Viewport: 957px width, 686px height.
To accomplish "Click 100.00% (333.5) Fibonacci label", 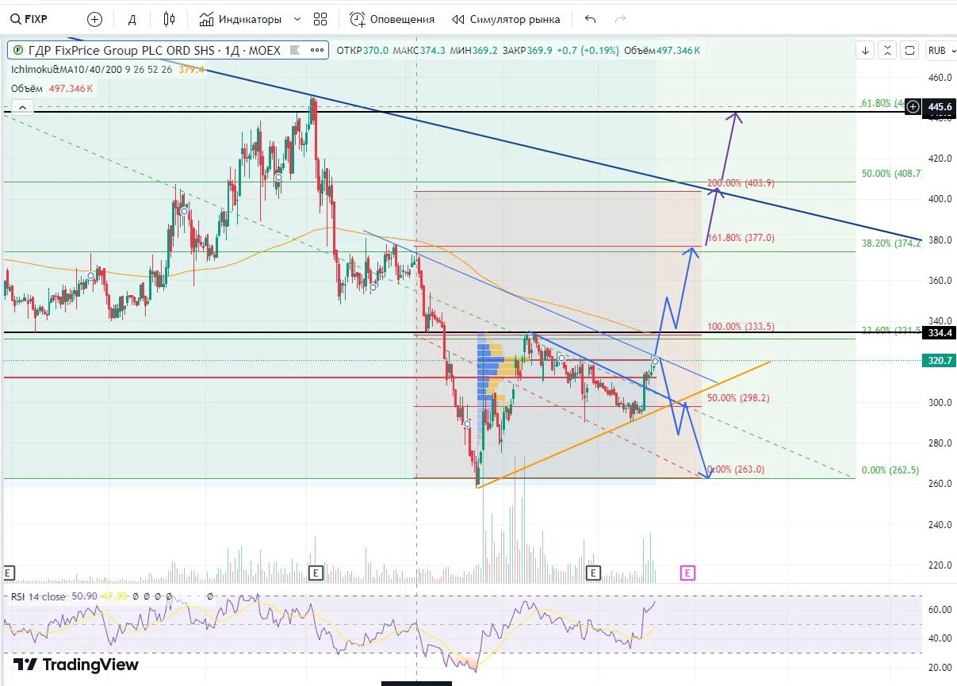I will coord(741,326).
